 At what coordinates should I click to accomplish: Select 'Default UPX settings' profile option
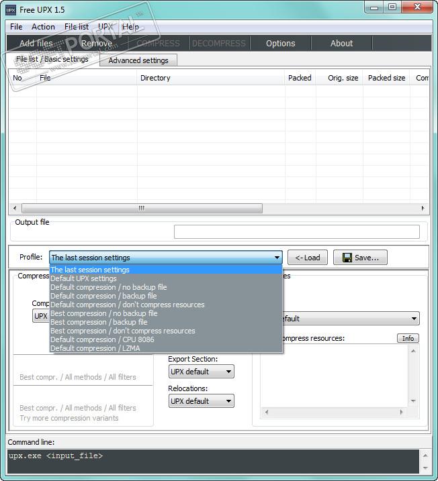tap(166, 278)
